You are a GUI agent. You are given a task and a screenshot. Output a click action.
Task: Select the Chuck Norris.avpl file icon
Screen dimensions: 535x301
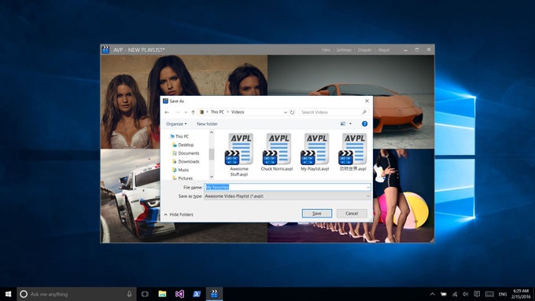[x=277, y=152]
